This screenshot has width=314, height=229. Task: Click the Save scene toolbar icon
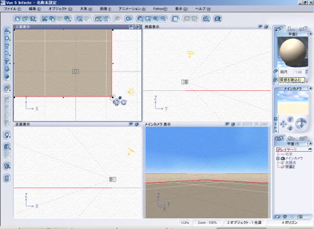click(33, 19)
